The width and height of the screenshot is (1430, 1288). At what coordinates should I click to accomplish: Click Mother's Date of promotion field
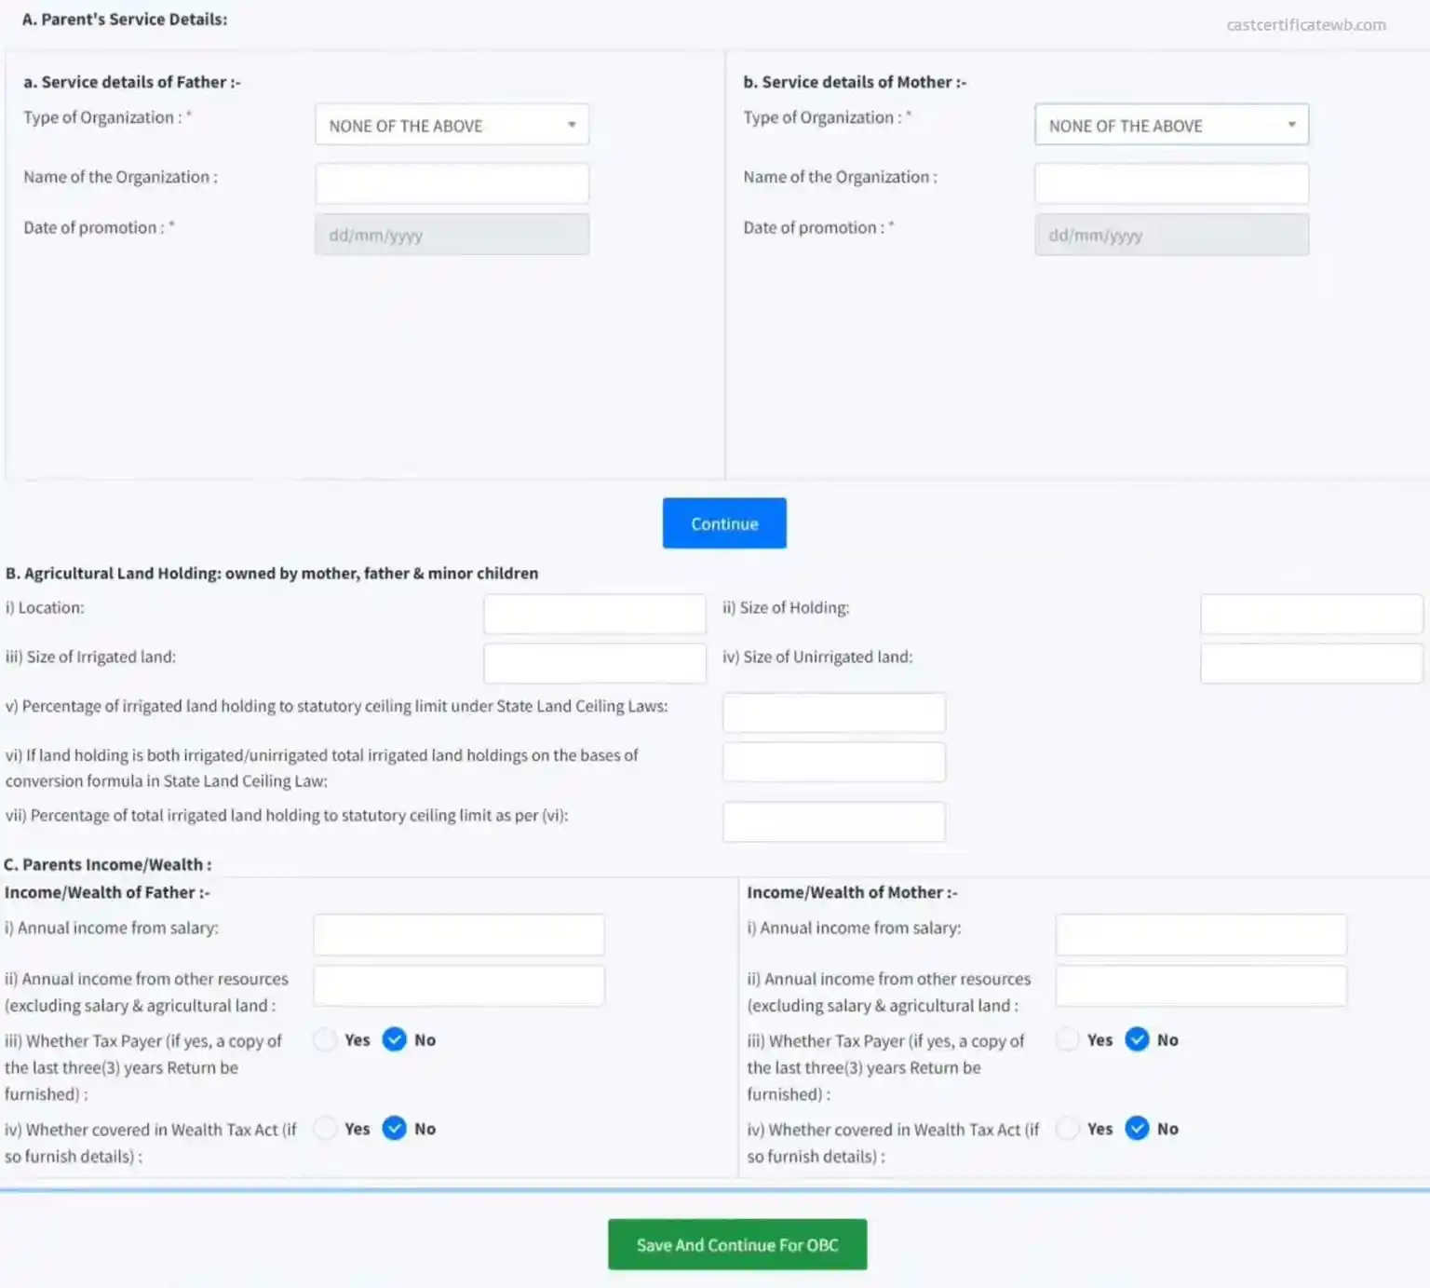pyautogui.click(x=1171, y=235)
